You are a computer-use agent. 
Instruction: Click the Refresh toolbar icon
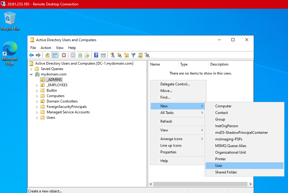coord(80,55)
